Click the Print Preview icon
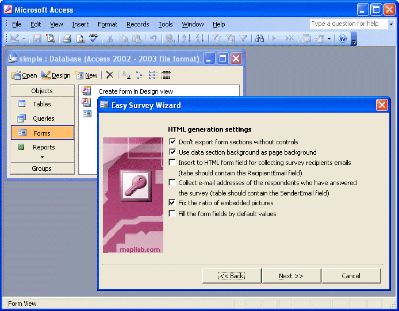 click(x=80, y=39)
